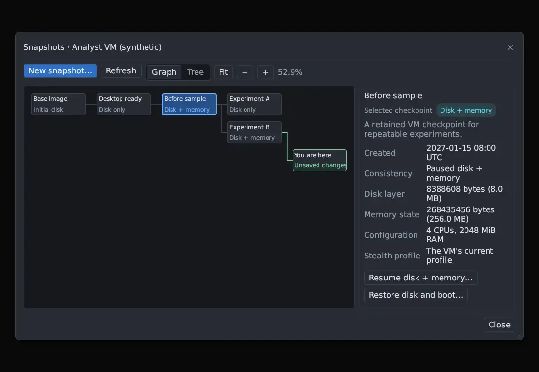Click the Disk + memory badge

tap(466, 110)
